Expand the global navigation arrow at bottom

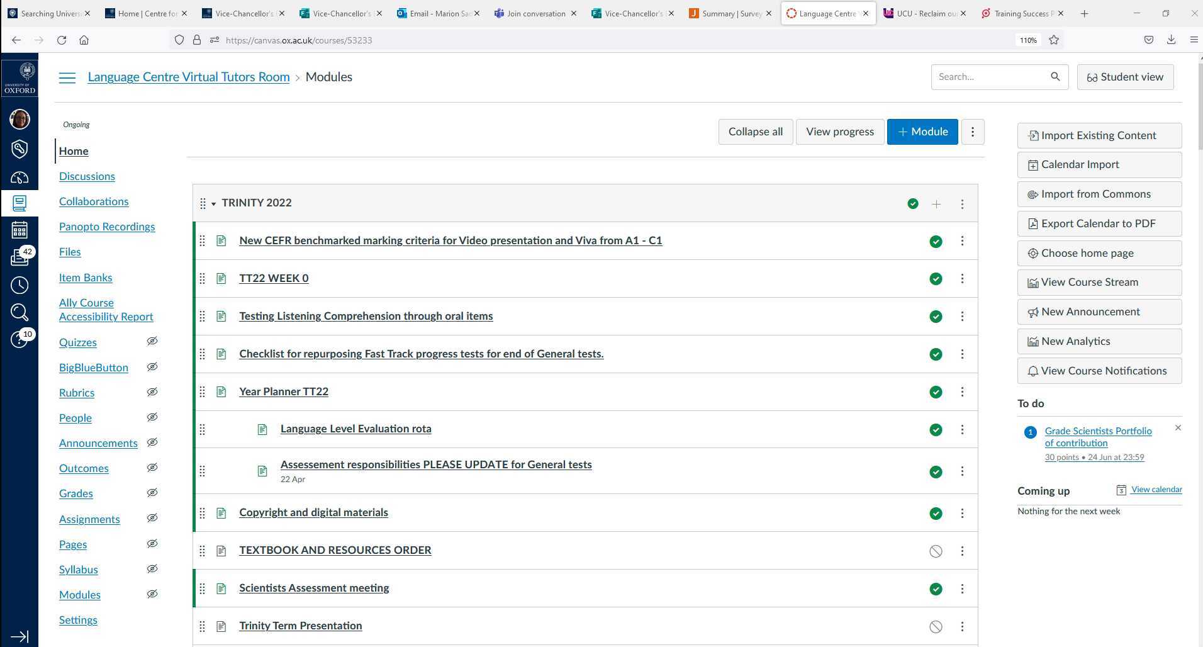click(20, 636)
